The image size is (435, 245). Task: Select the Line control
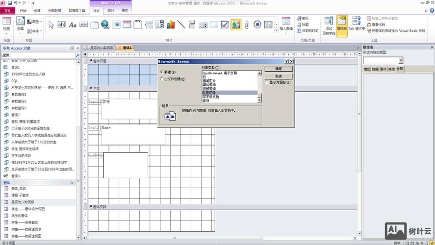[x=181, y=24]
